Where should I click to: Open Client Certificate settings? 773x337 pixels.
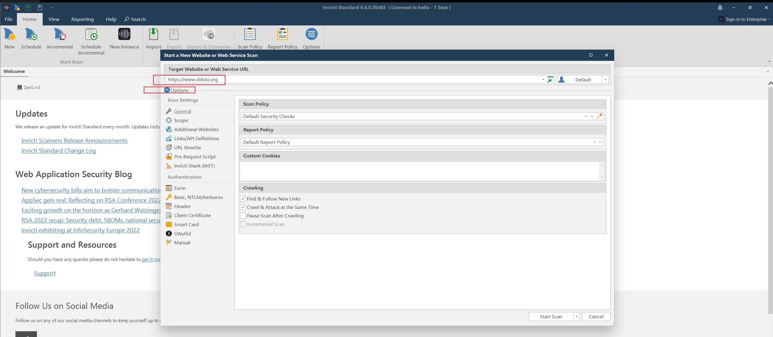click(192, 215)
